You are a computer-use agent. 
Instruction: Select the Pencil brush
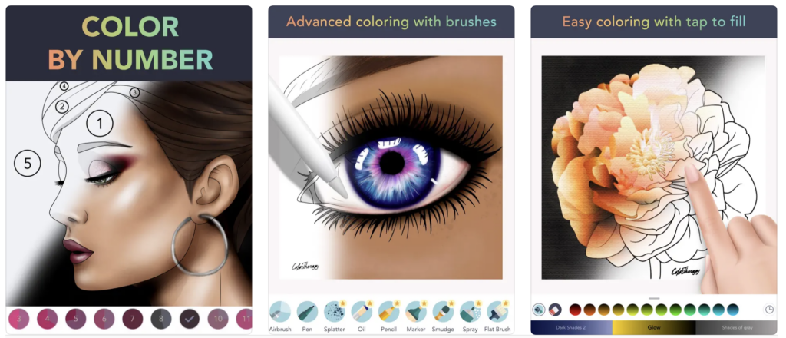388,311
